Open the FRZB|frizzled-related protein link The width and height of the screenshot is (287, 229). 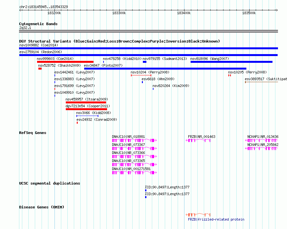tap(216, 219)
